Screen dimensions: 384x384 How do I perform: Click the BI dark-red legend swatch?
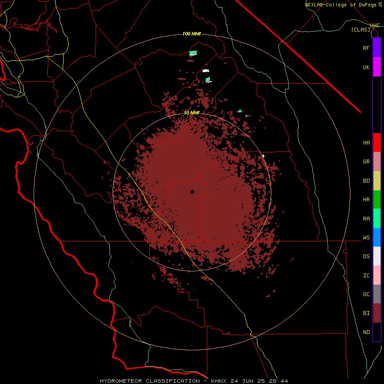click(x=377, y=313)
